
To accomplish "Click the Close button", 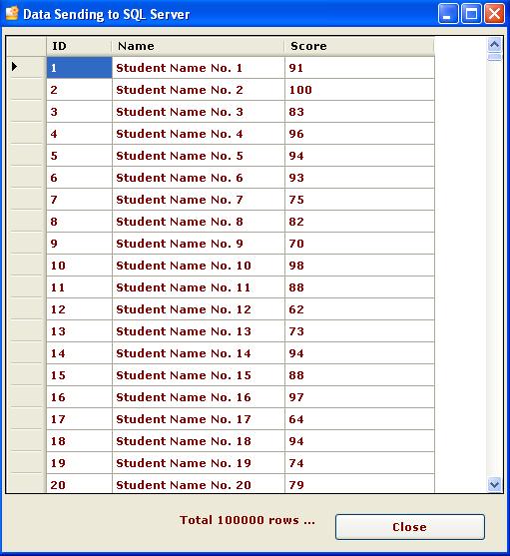I will coord(410,527).
